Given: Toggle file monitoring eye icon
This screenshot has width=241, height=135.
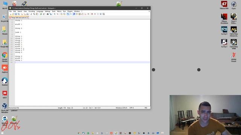Looking at the screenshot, I should click(88, 14).
